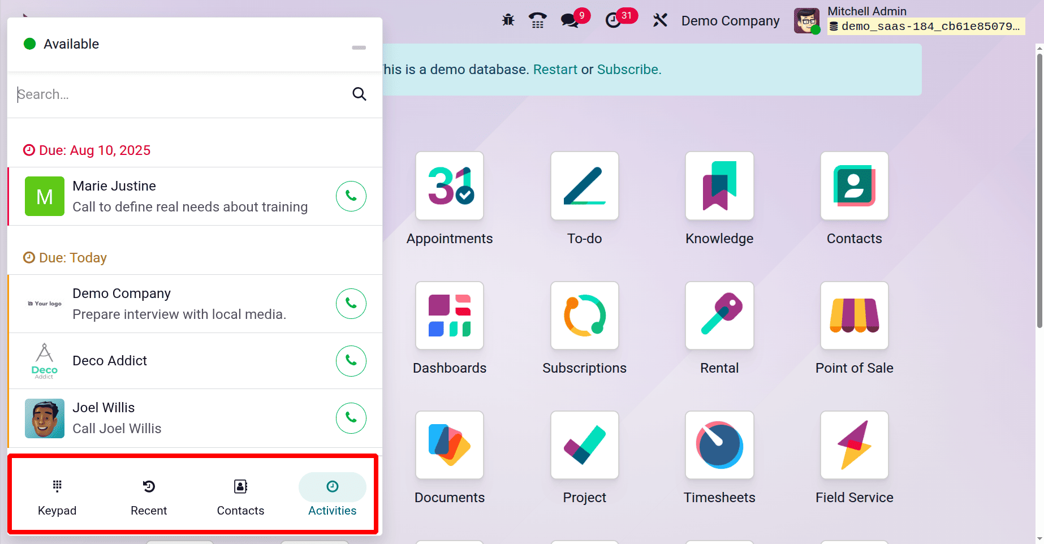Call Marie Justine with the green phone button
The image size is (1044, 544).
351,196
